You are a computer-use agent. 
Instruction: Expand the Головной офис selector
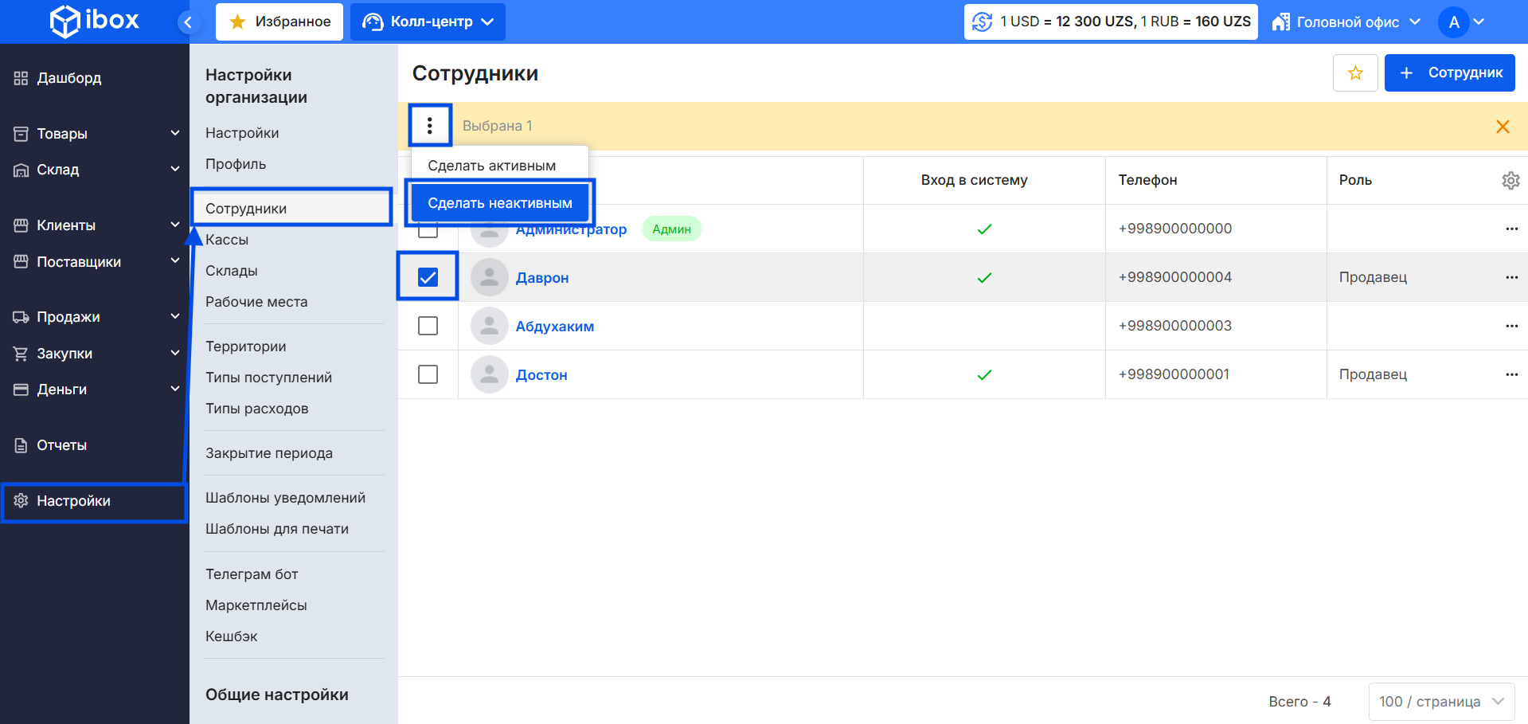pyautogui.click(x=1346, y=22)
